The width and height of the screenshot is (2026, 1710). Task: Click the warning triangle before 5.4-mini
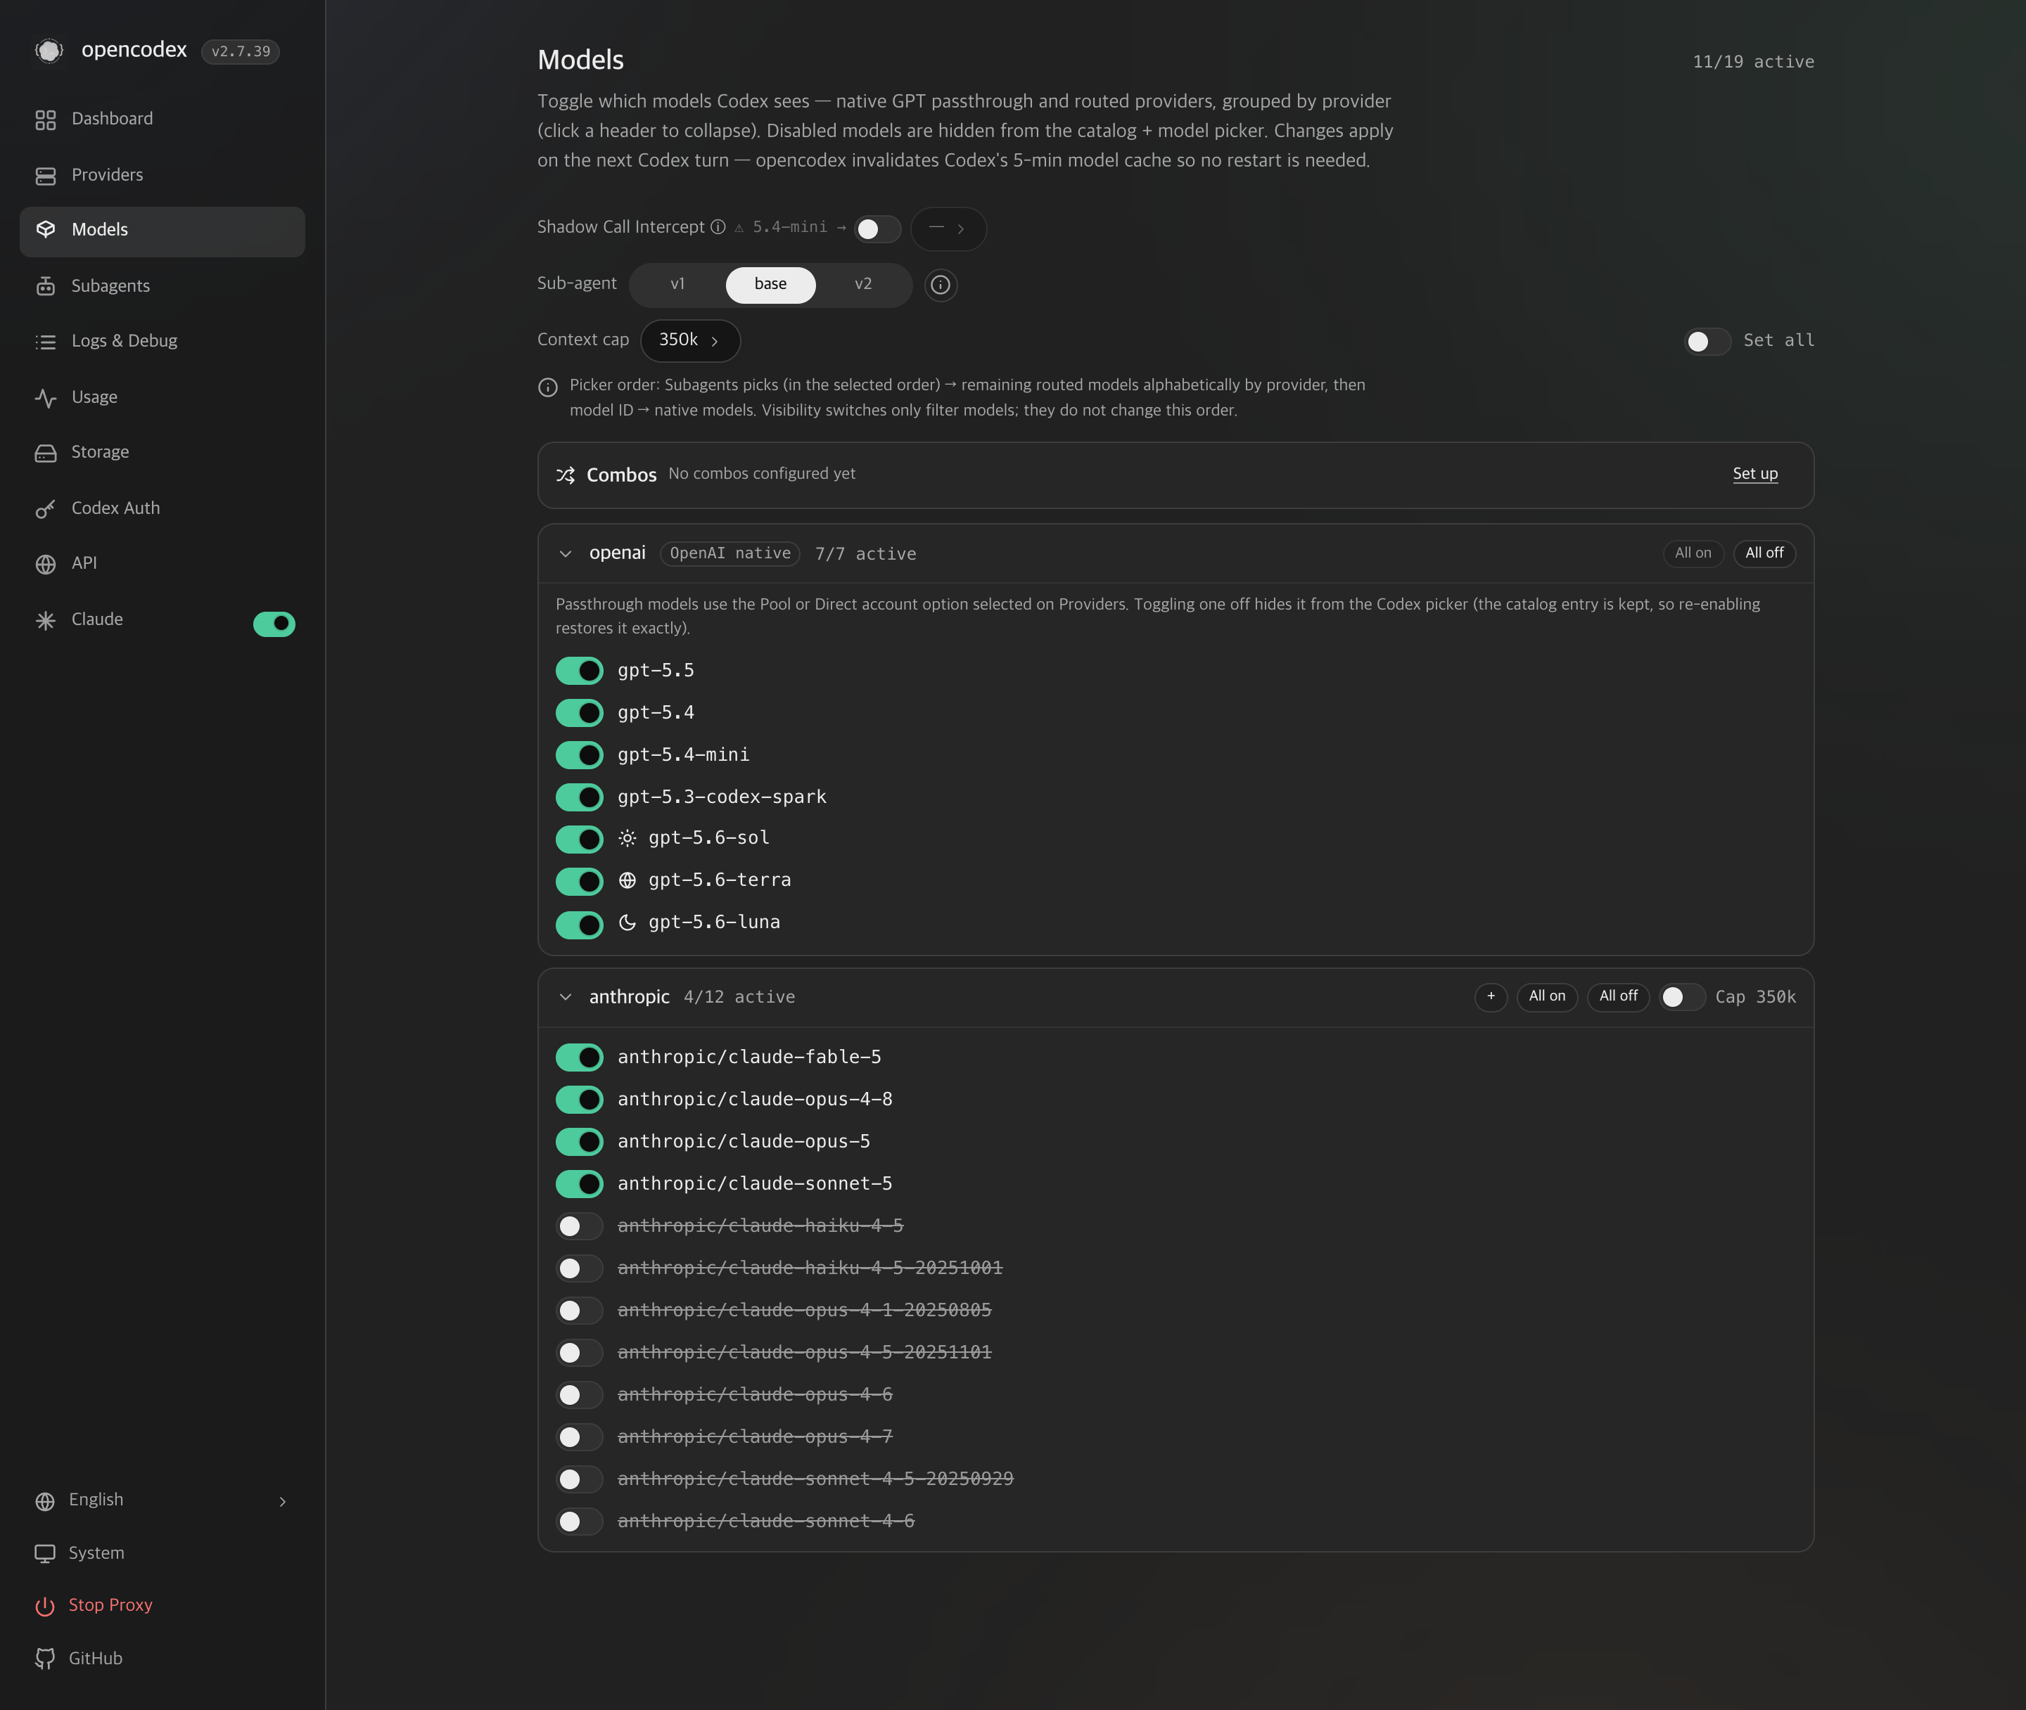click(739, 228)
